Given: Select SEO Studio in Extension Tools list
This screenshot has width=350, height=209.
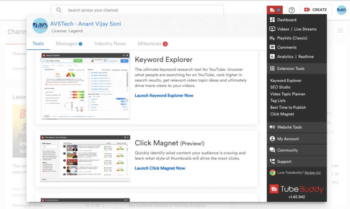Looking at the screenshot, I should click(280, 87).
